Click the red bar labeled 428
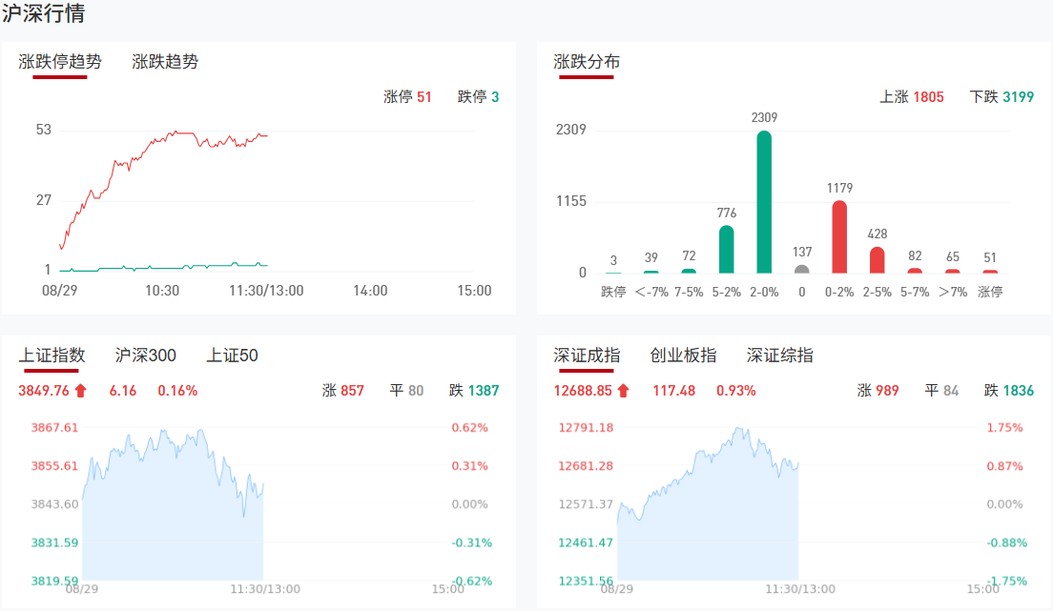The image size is (1053, 611). [877, 259]
